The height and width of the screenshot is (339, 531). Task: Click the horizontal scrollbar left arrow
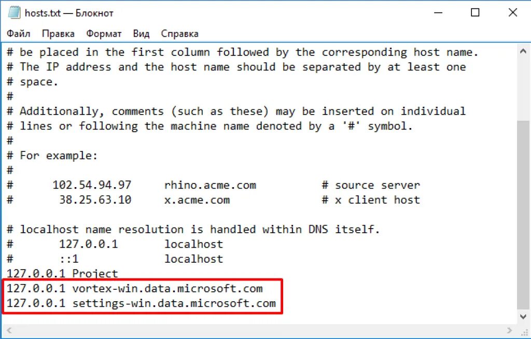tap(9, 330)
